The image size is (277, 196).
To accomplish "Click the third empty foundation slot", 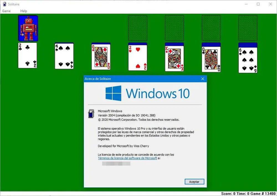I will 211,28.
